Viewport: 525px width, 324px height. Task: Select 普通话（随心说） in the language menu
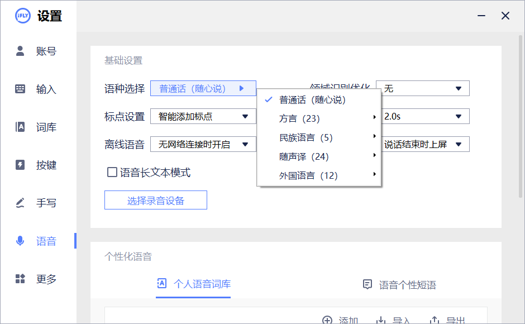coord(319,100)
